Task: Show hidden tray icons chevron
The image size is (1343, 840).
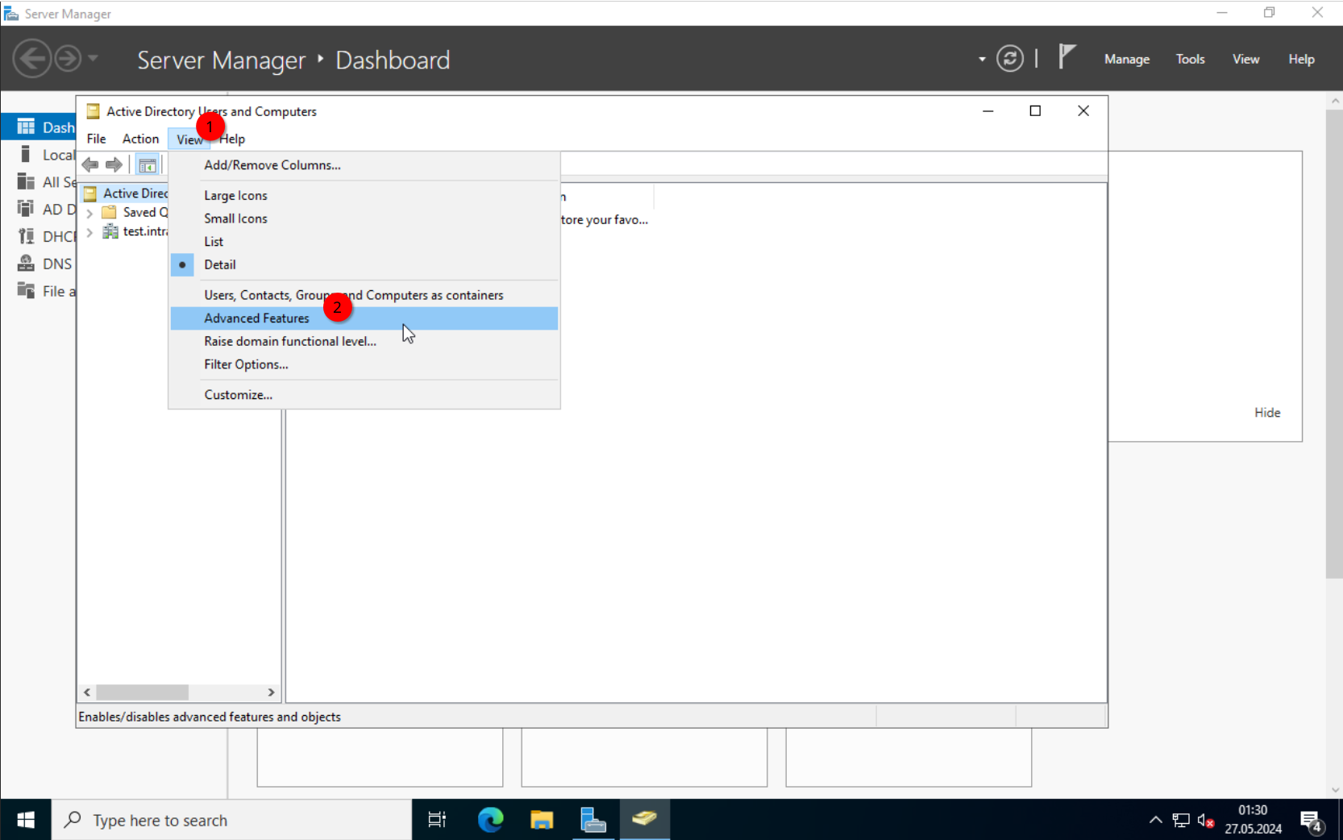Action: click(x=1155, y=820)
